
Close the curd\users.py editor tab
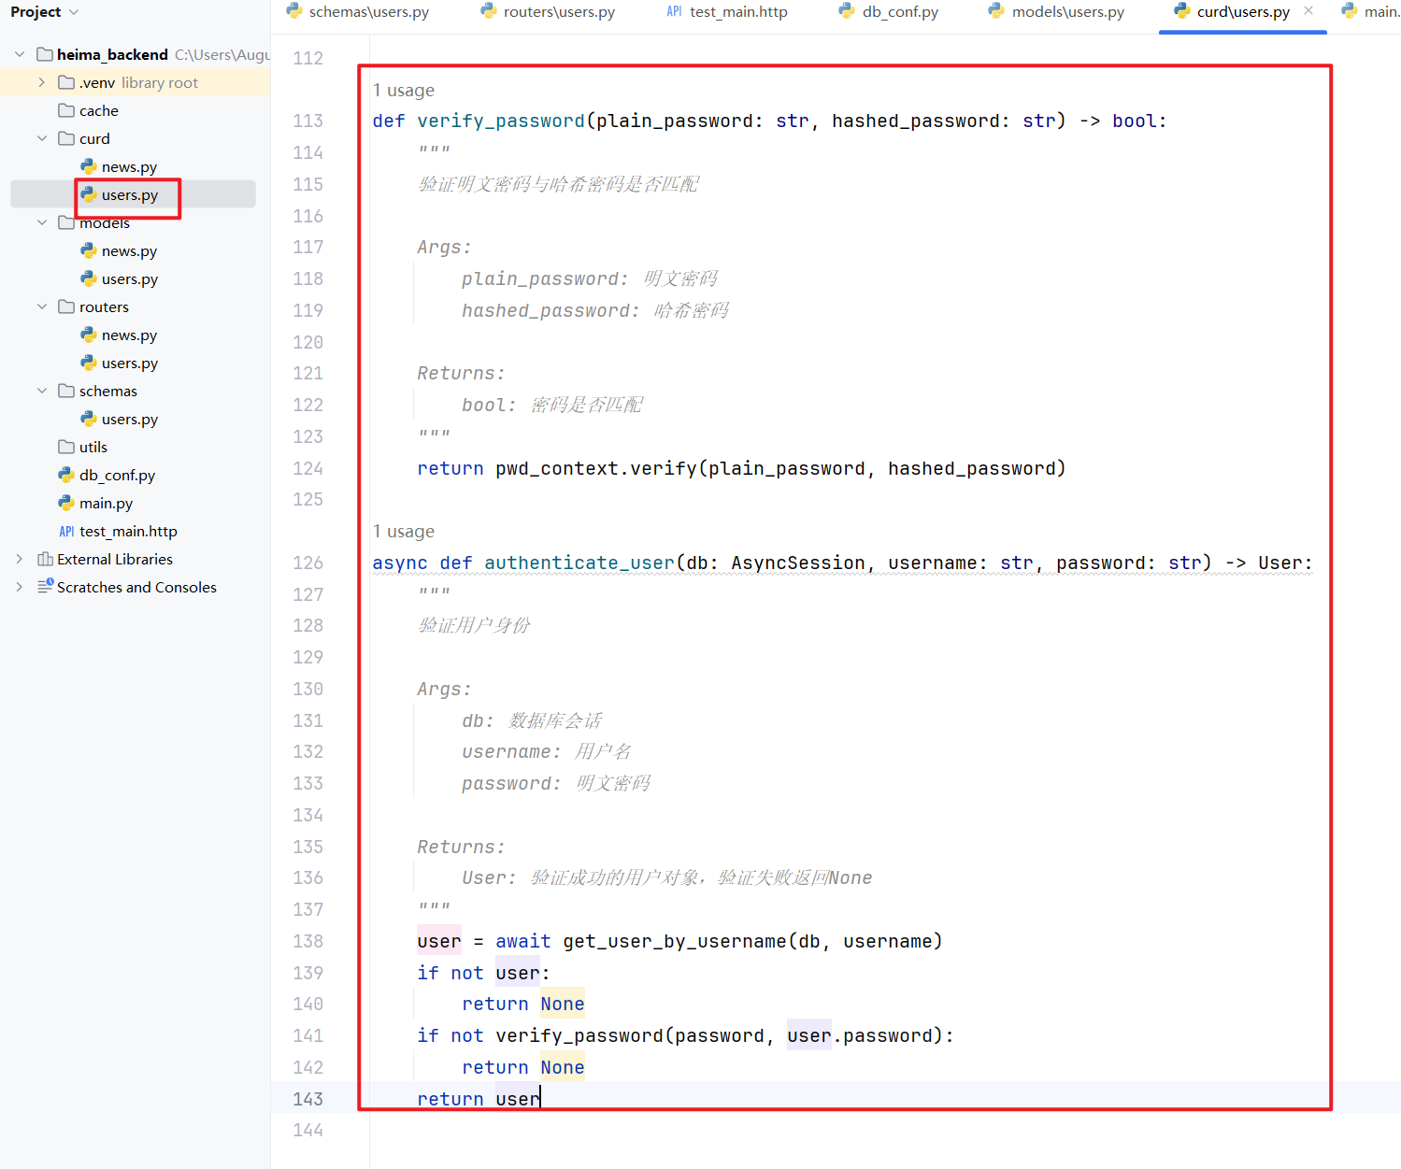pos(1308,11)
